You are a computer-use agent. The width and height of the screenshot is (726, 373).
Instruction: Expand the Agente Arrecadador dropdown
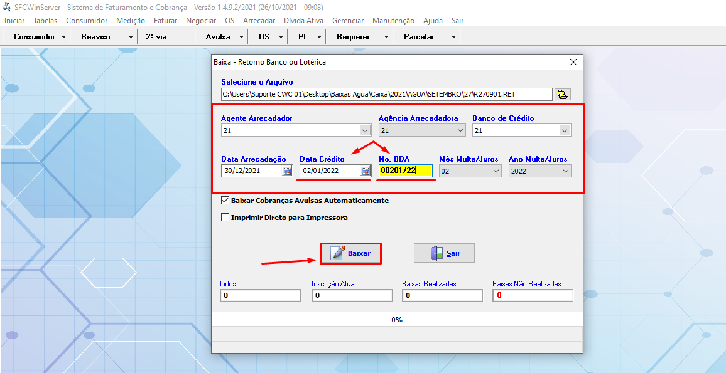click(365, 130)
